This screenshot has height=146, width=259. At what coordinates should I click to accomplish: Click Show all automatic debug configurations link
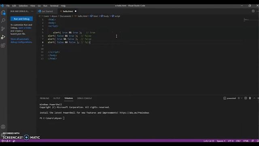point(21,41)
